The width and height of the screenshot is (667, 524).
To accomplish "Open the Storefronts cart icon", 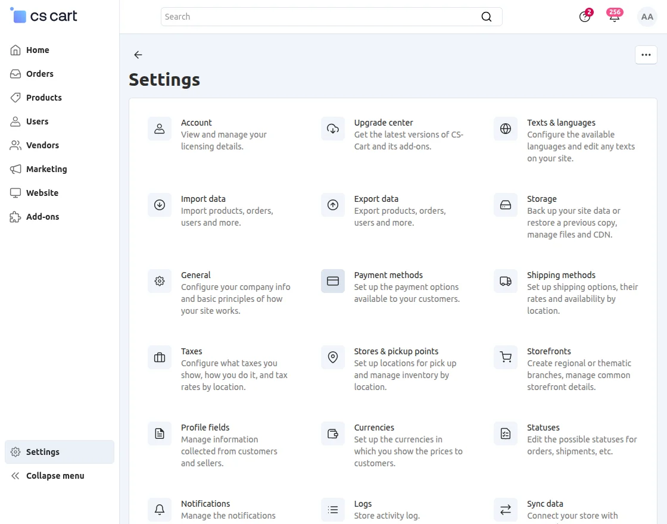I will coord(506,357).
